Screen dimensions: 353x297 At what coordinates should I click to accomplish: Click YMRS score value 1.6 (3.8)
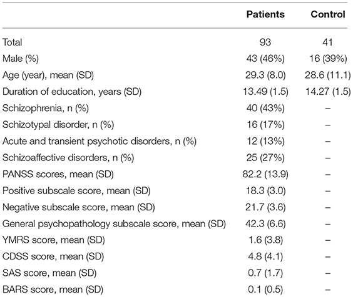click(x=265, y=240)
